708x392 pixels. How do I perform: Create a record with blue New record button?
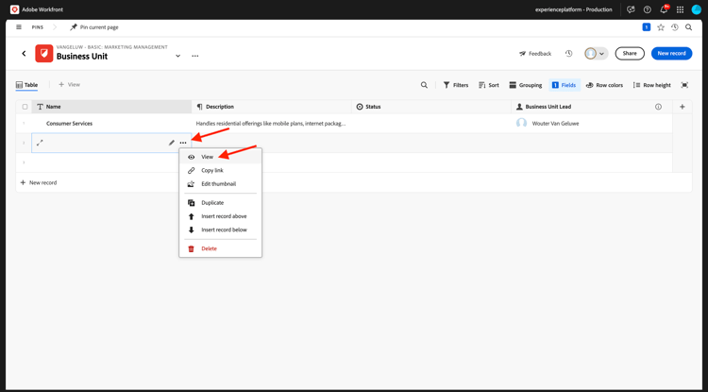pyautogui.click(x=671, y=53)
